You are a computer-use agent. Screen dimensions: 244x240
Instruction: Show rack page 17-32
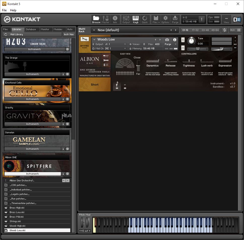[195, 30]
